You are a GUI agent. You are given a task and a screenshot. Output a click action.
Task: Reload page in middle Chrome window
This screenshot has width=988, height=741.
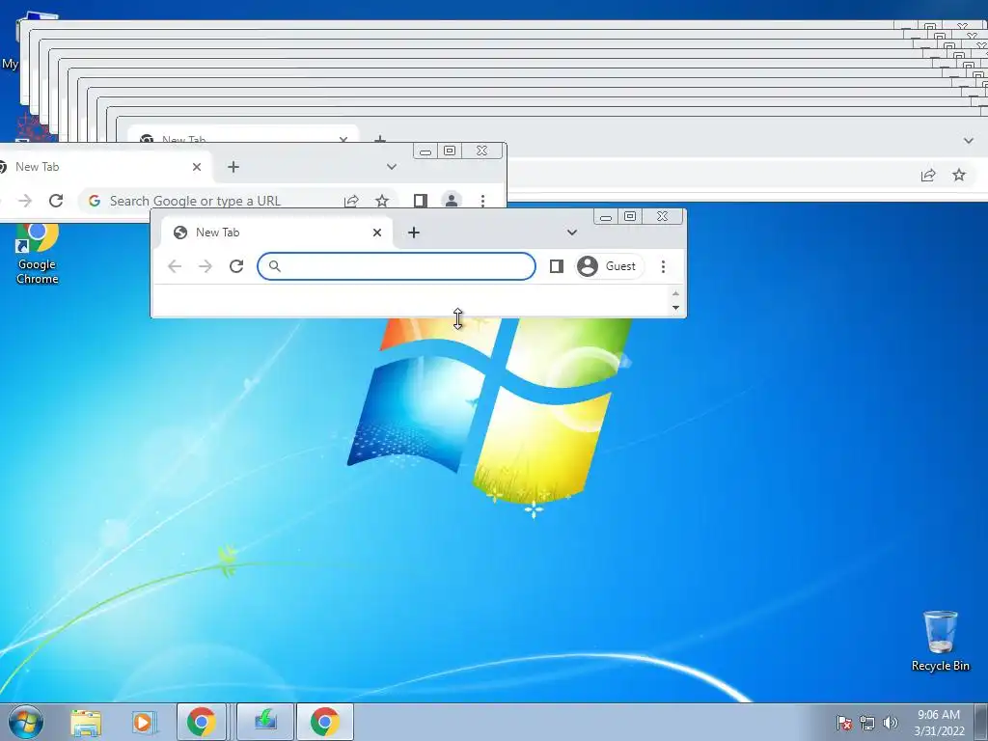click(x=56, y=201)
